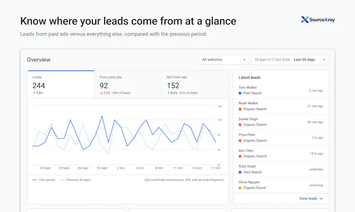Click the arrow icon next to View leads
355x212 pixels.
click(320, 199)
